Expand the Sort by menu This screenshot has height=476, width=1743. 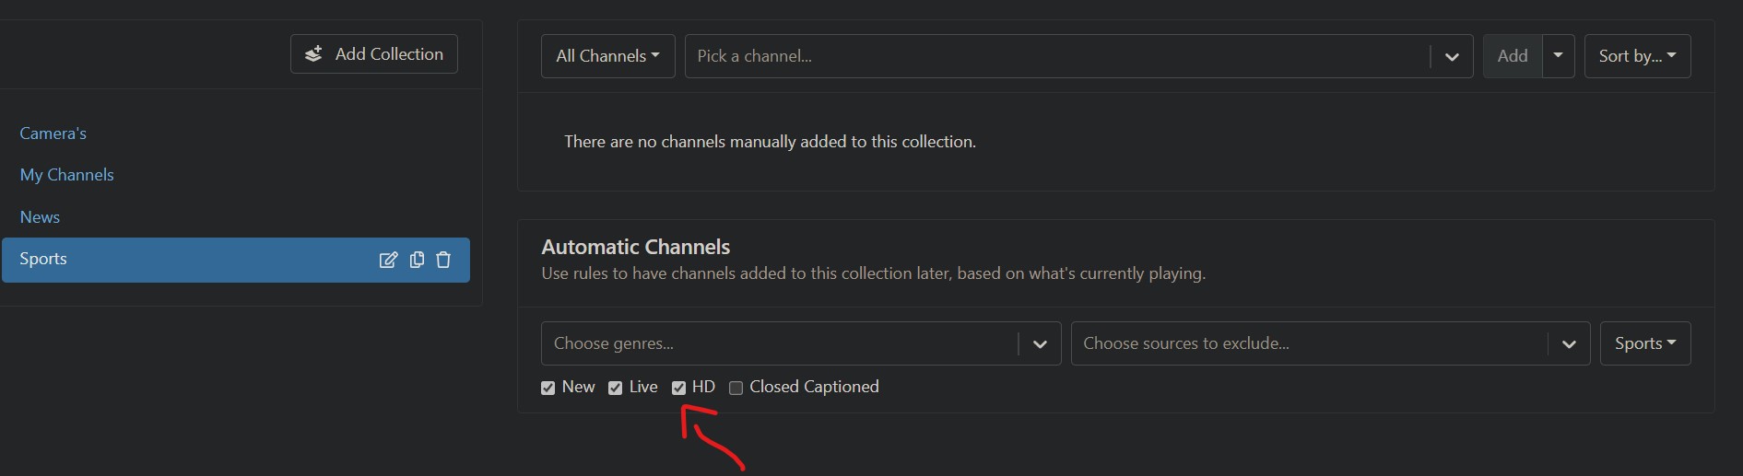tap(1637, 56)
